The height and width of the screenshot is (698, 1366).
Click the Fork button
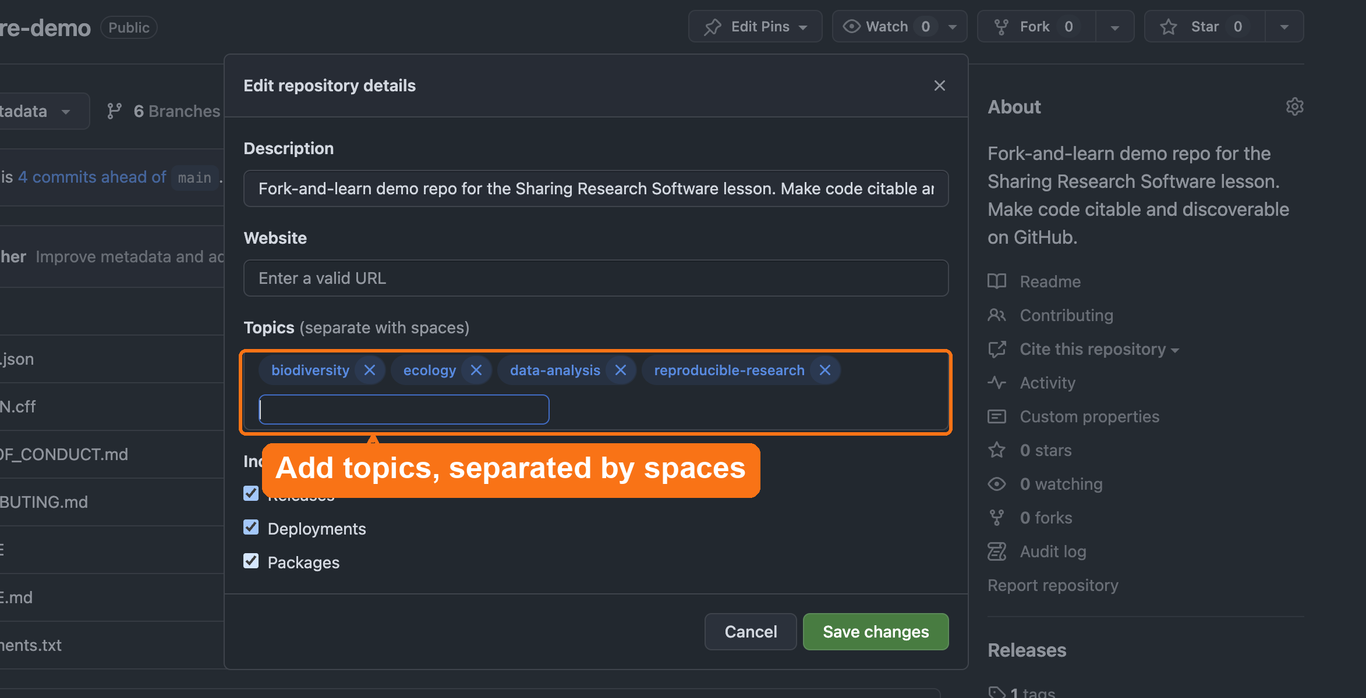coord(1036,27)
